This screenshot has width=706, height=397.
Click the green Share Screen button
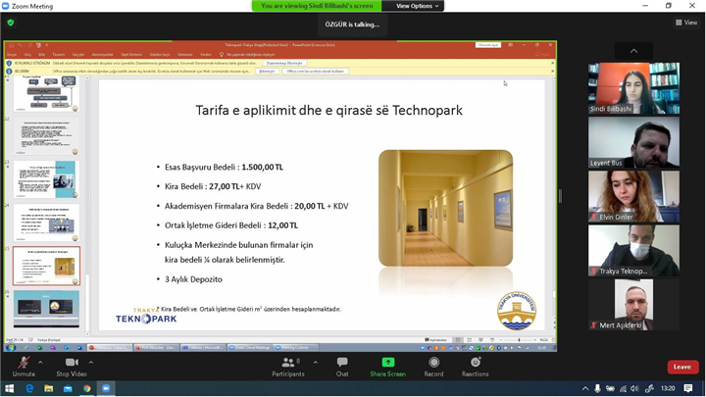point(387,367)
